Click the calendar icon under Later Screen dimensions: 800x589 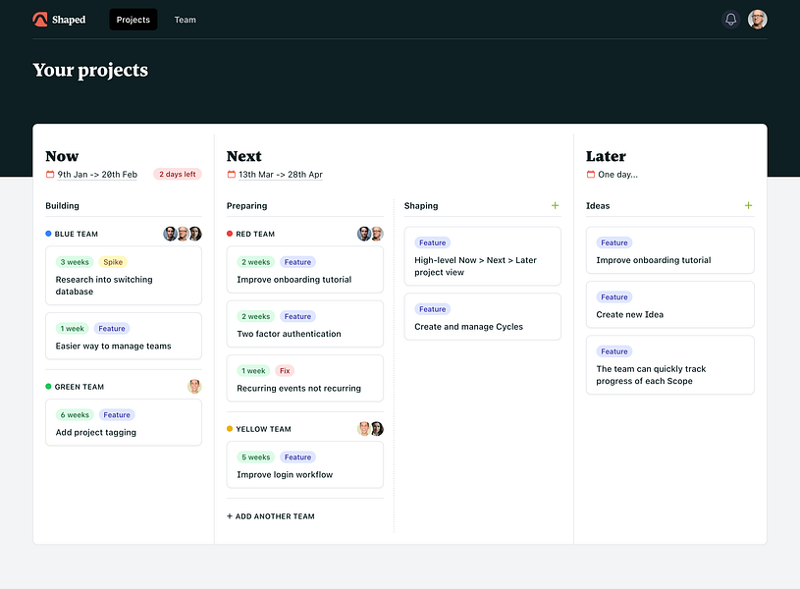click(x=590, y=174)
